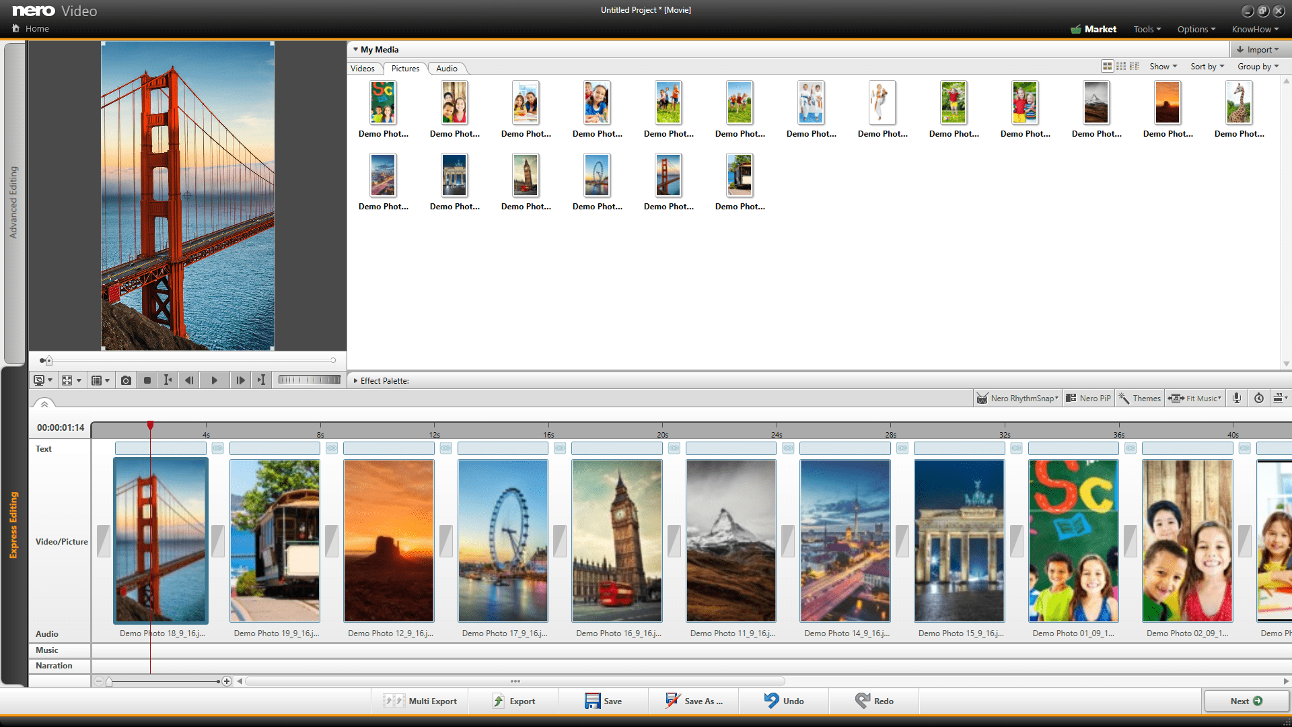Click the voiceover/microphone record icon
The height and width of the screenshot is (727, 1292).
pyautogui.click(x=1236, y=398)
